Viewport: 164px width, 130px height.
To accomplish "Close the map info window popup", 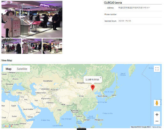I will [101, 78].
